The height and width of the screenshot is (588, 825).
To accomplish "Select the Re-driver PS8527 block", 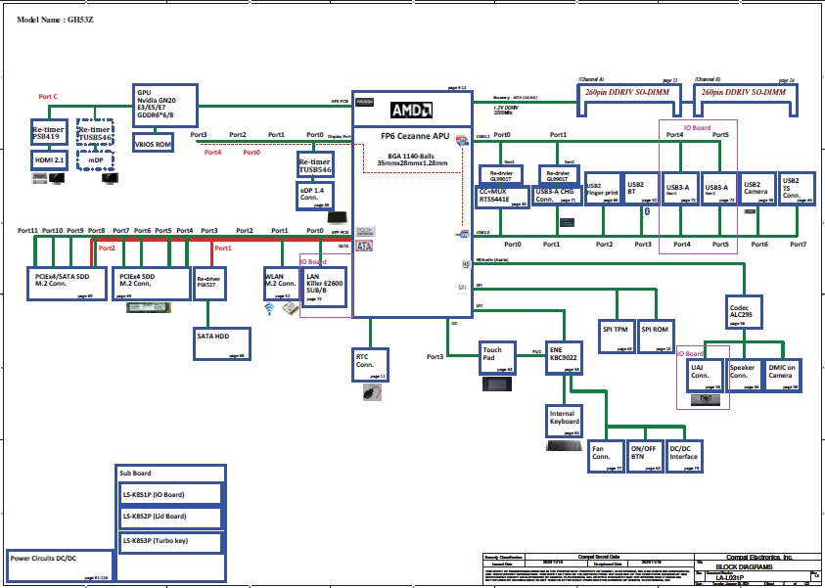I will tap(210, 284).
